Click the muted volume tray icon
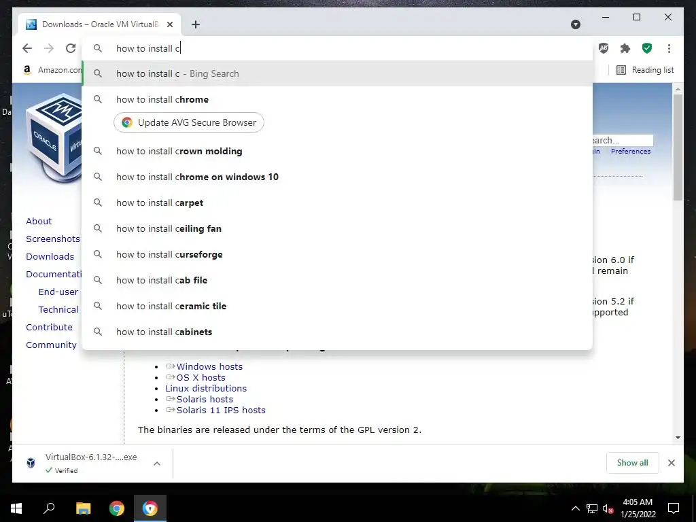The width and height of the screenshot is (696, 522). tap(608, 508)
